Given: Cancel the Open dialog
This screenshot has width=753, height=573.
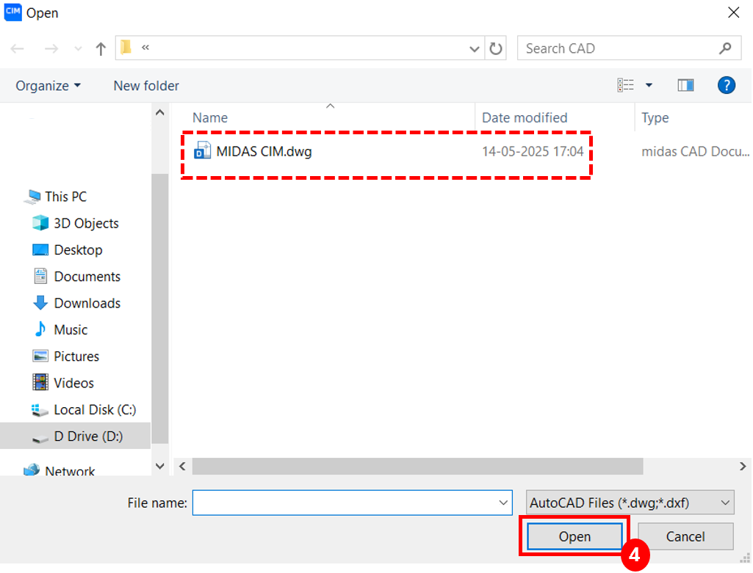Looking at the screenshot, I should click(x=685, y=536).
